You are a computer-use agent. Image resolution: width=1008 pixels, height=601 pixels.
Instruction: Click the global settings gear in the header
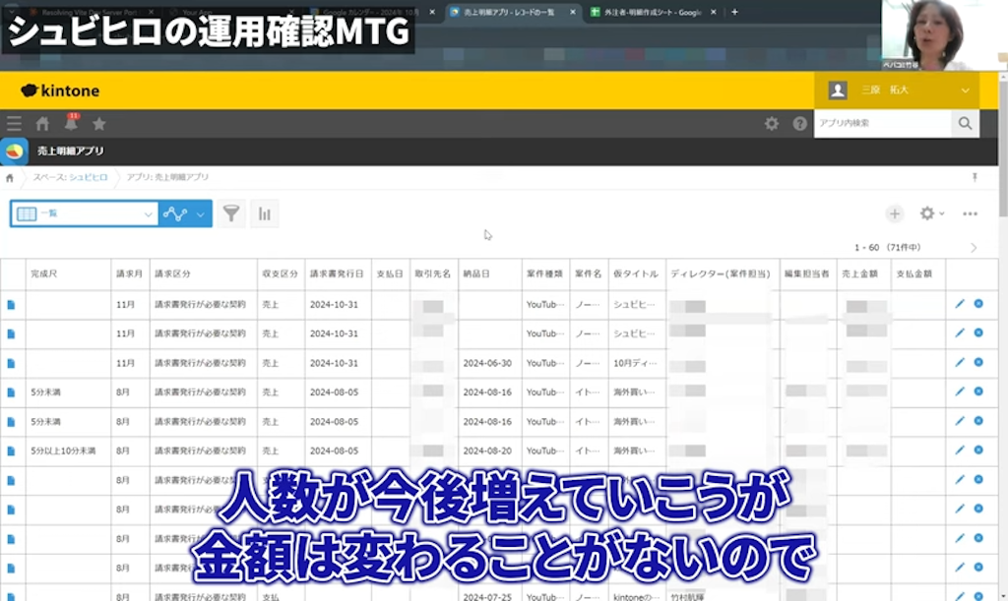coord(774,124)
